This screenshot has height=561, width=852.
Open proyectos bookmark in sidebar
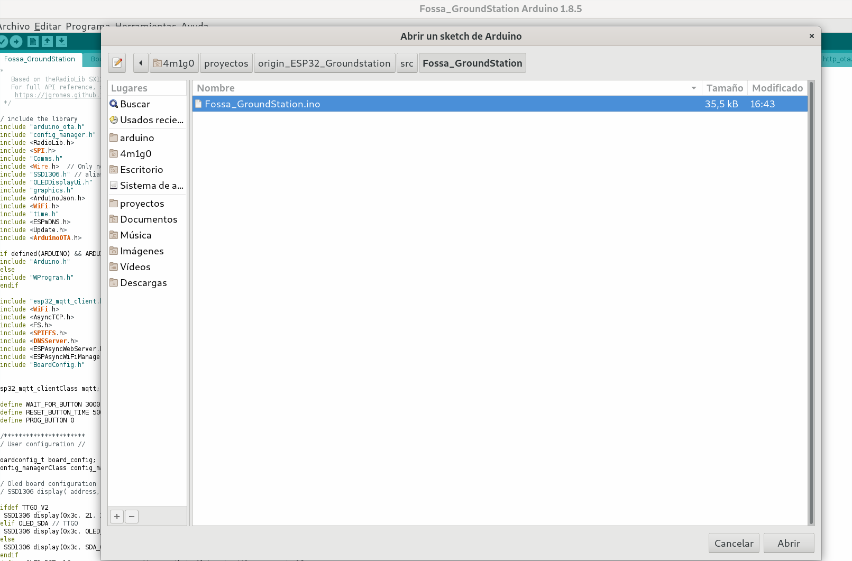click(x=147, y=204)
